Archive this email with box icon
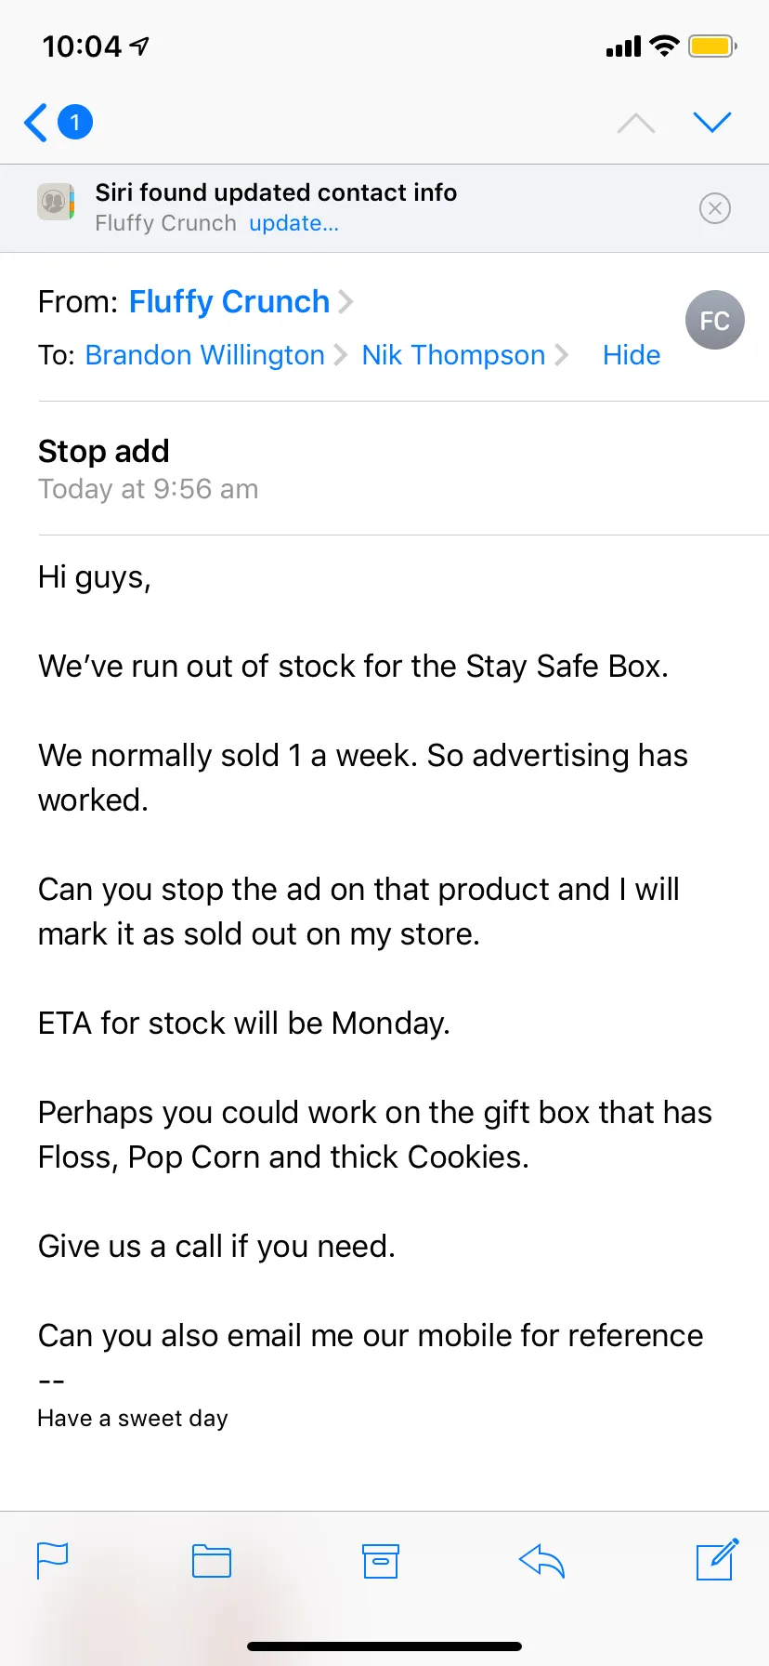The width and height of the screenshot is (769, 1666). (x=381, y=1561)
